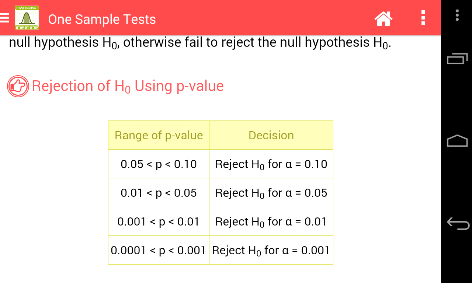Tap the Decision column header
Viewport: 472px width, 283px height.
[x=271, y=135]
